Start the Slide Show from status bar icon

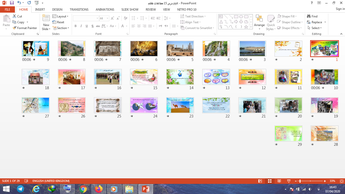289,181
